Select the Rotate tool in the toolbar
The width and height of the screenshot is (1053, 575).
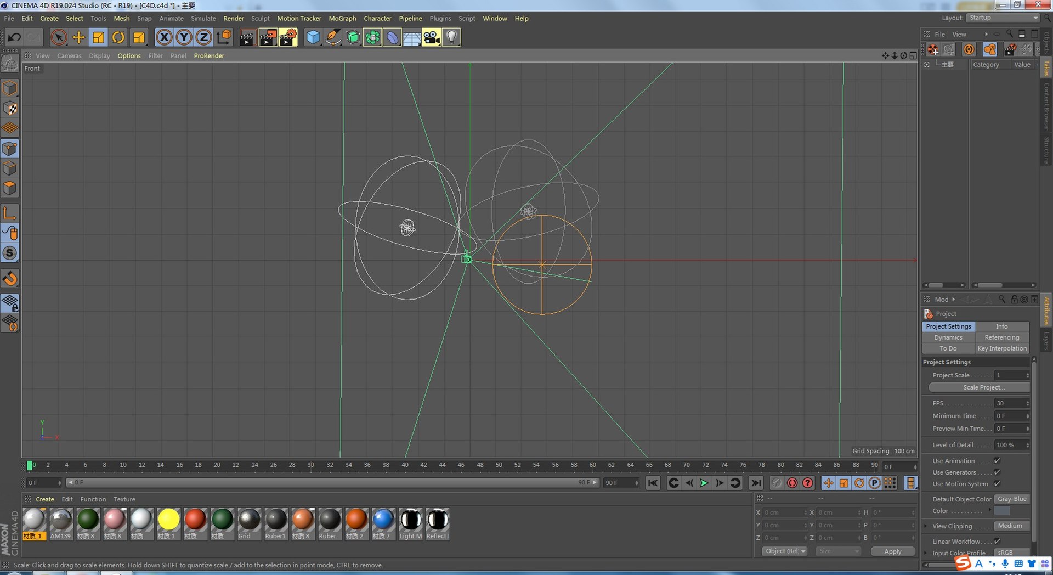[118, 37]
